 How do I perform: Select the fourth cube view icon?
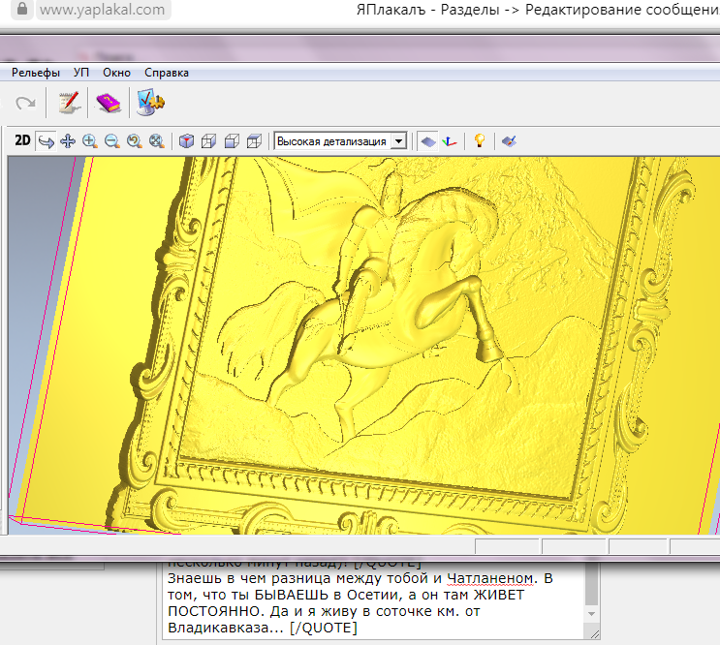(x=254, y=141)
